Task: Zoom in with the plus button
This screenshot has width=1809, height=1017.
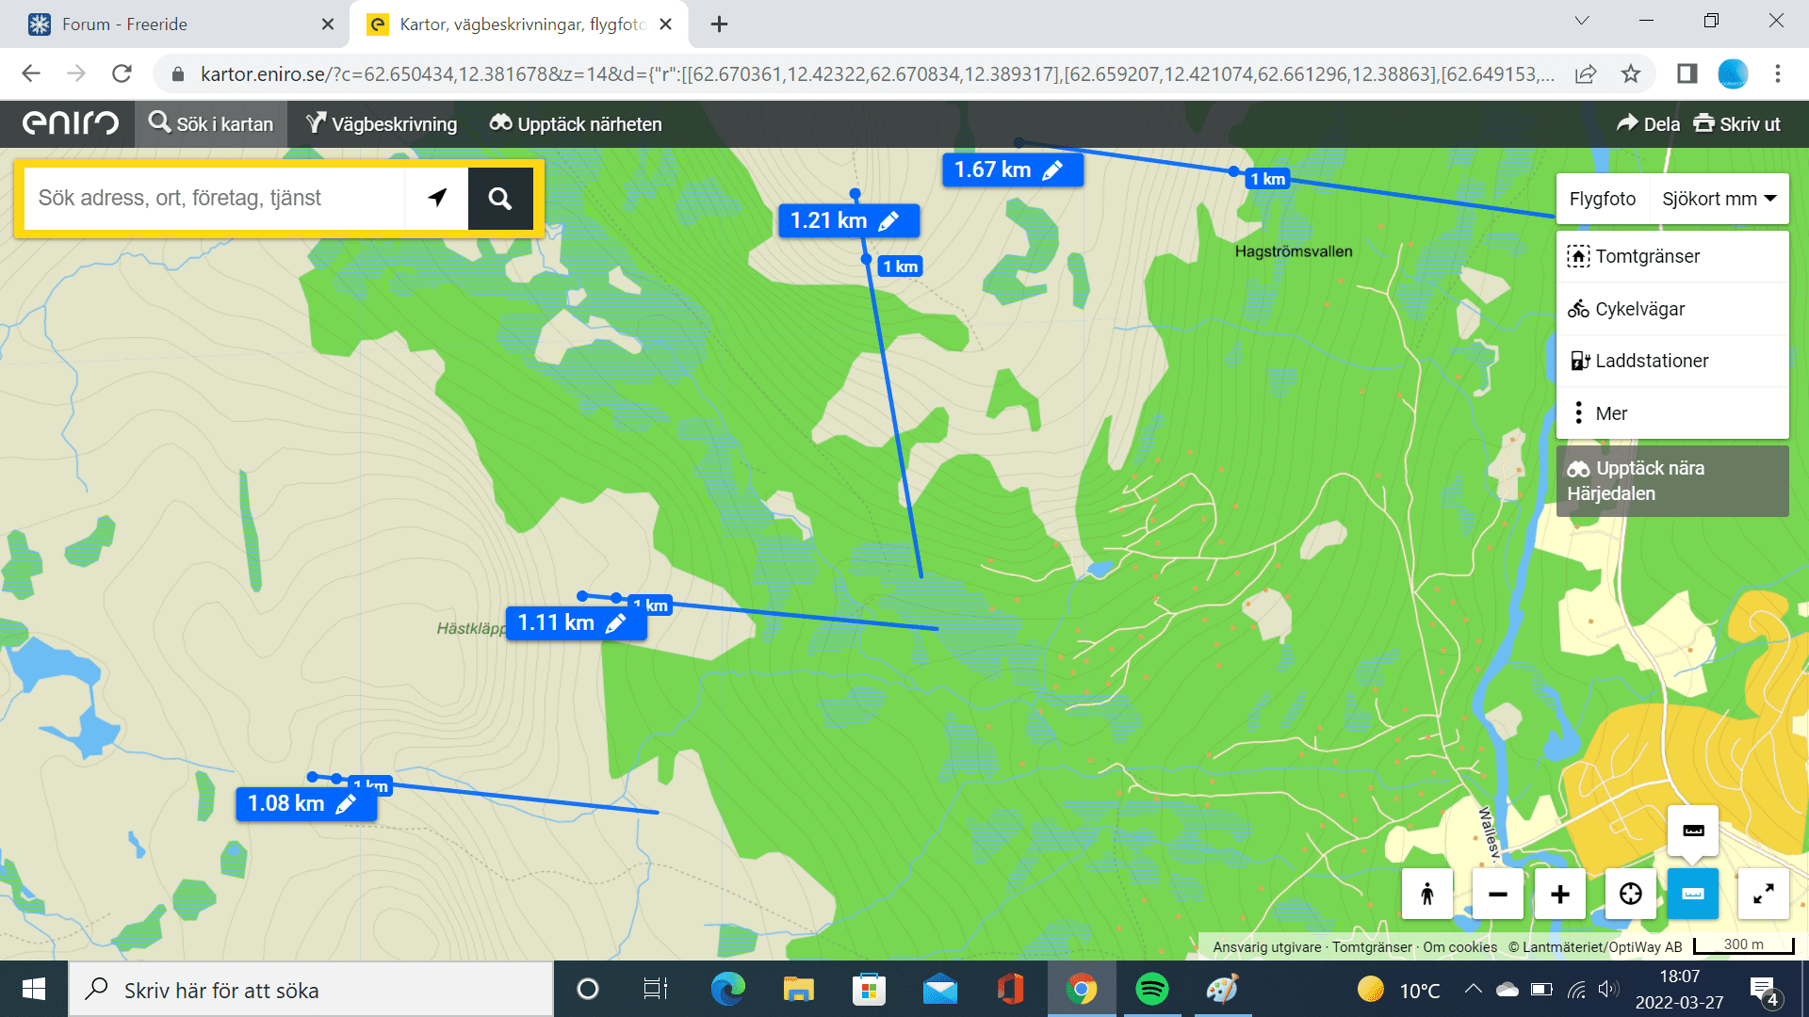Action: click(x=1560, y=894)
